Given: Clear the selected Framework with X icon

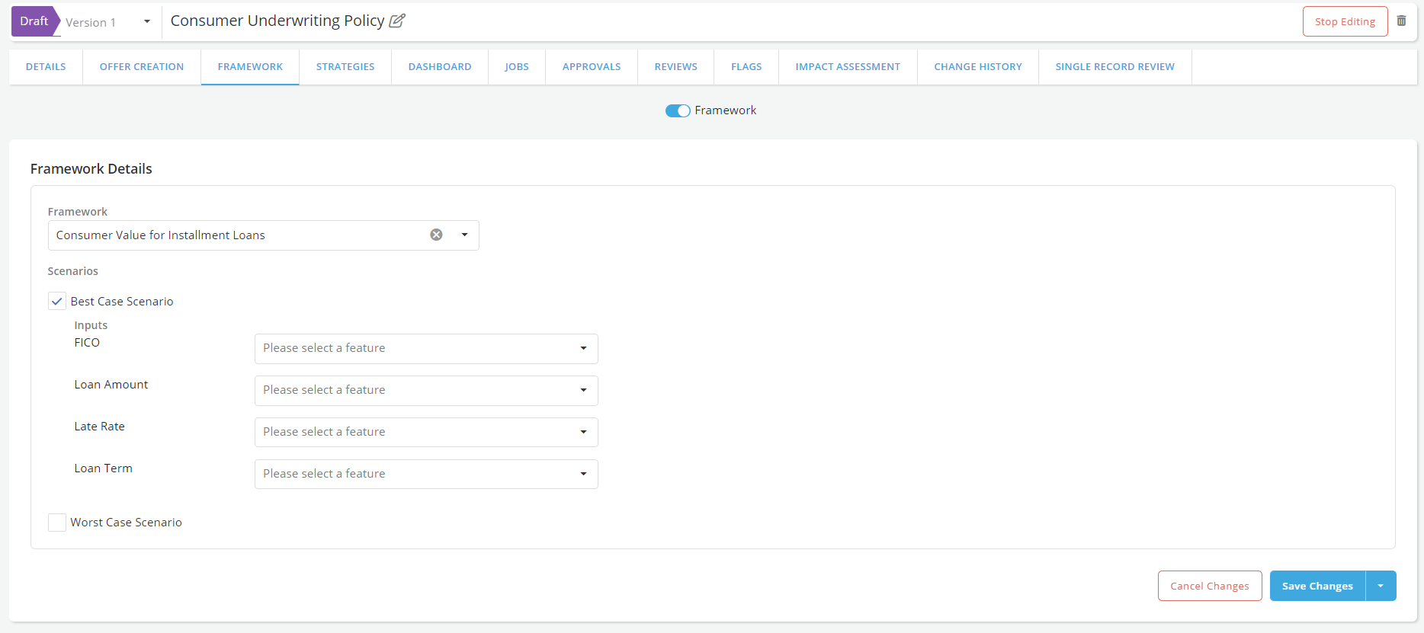Looking at the screenshot, I should pos(436,235).
